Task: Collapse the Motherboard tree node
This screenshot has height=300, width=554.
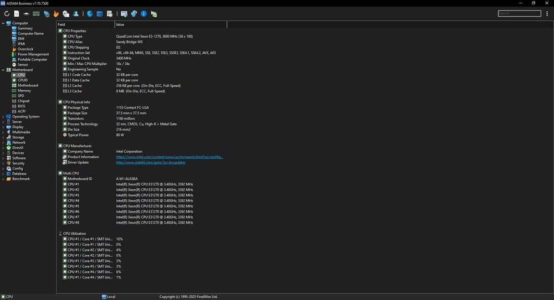Action: [x=3, y=70]
